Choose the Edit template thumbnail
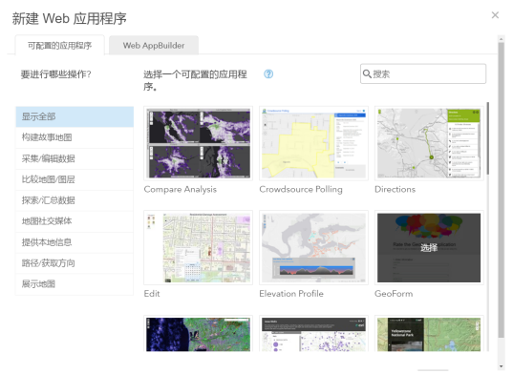This screenshot has height=374, width=513. 199,248
